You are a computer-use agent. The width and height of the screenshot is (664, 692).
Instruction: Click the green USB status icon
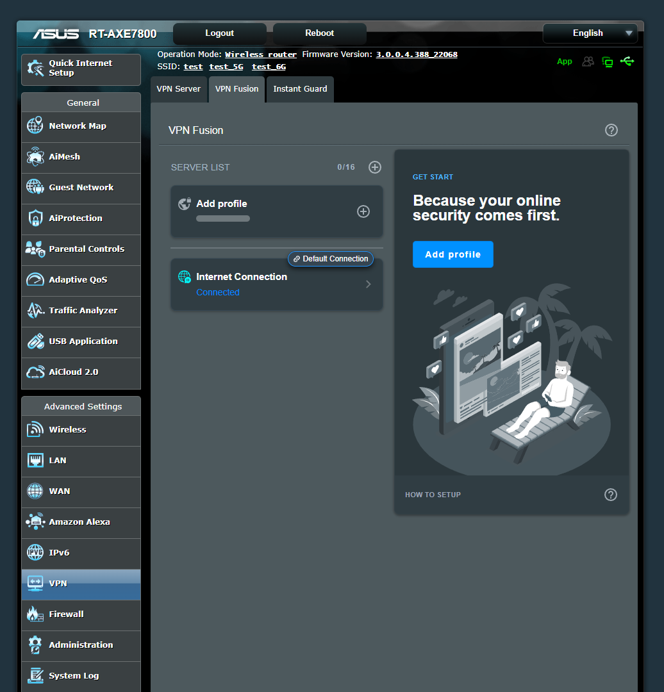click(x=627, y=62)
